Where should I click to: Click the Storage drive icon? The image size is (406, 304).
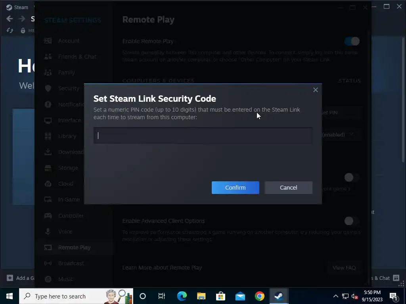point(48,168)
